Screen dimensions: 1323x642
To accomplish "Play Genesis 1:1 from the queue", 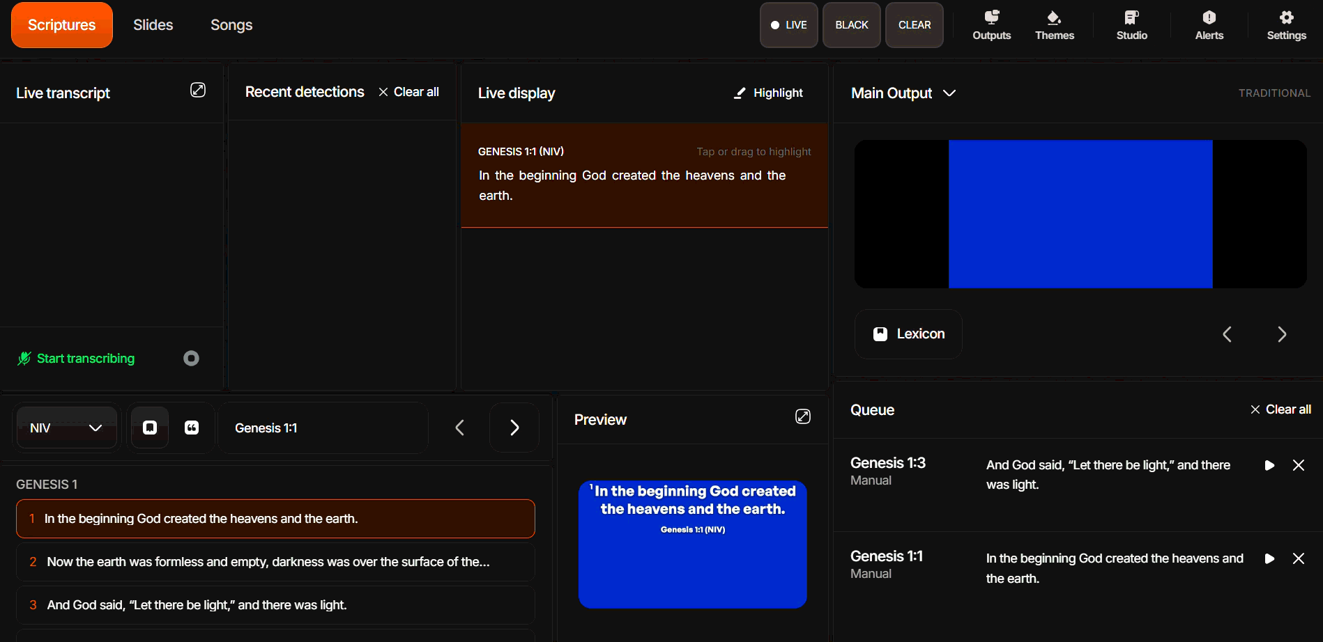I will point(1269,558).
